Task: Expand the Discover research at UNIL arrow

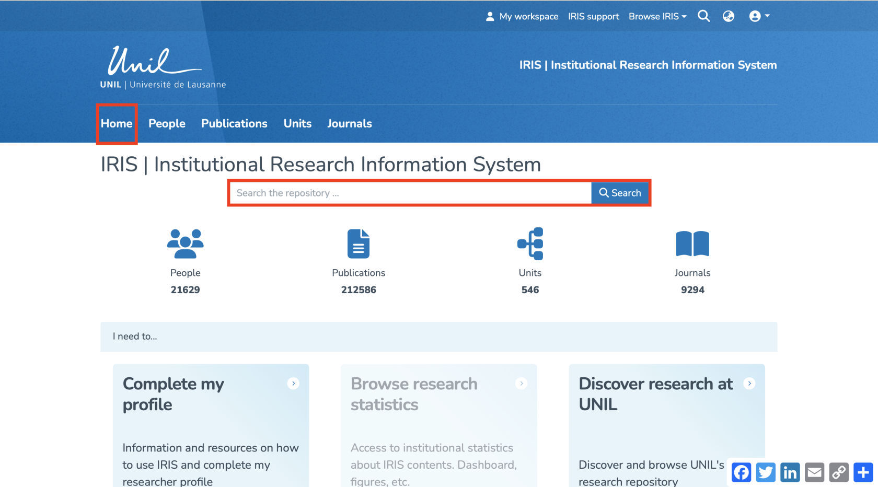Action: coord(749,384)
